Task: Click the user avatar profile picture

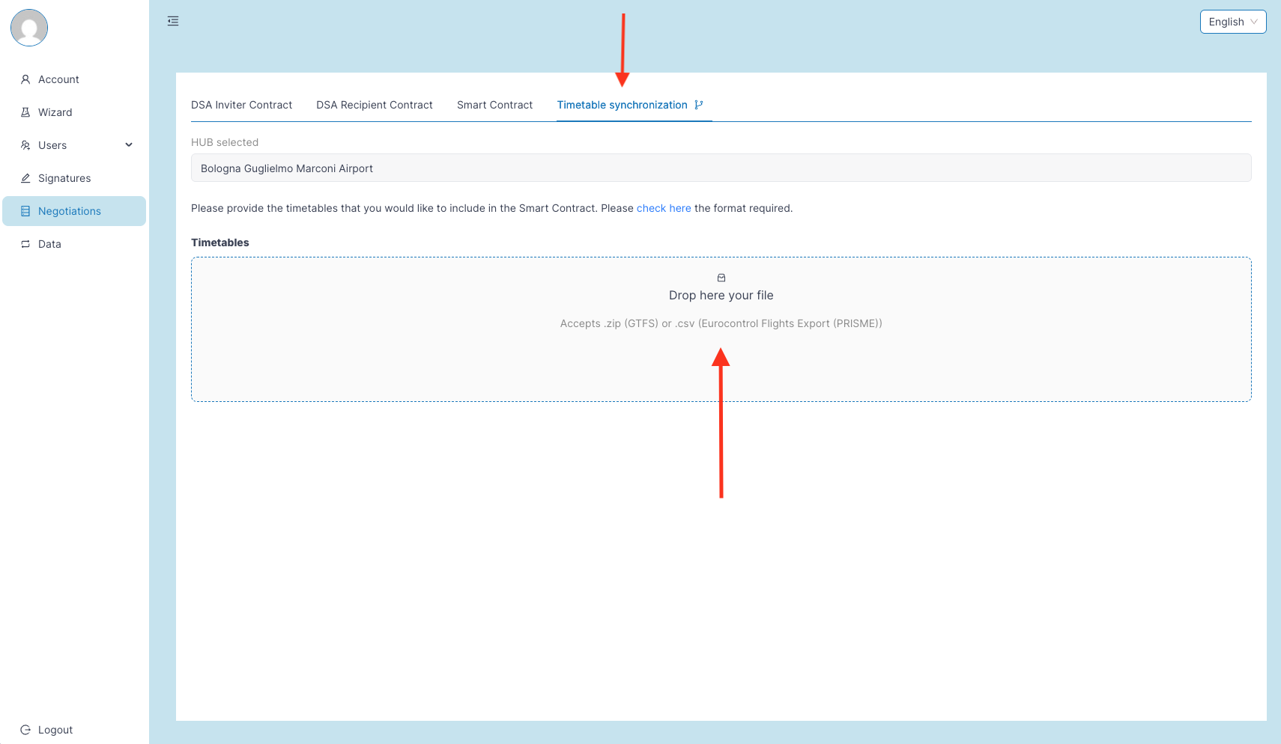Action: tap(29, 28)
